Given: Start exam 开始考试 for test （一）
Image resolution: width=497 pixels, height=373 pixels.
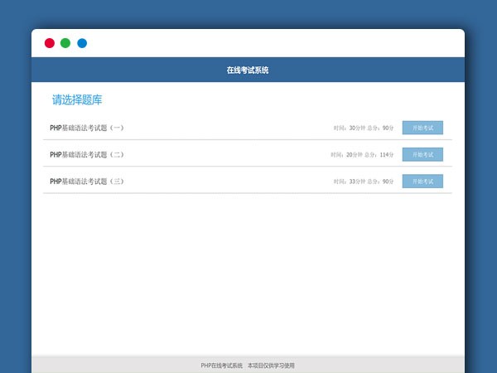Looking at the screenshot, I should pyautogui.click(x=422, y=128).
